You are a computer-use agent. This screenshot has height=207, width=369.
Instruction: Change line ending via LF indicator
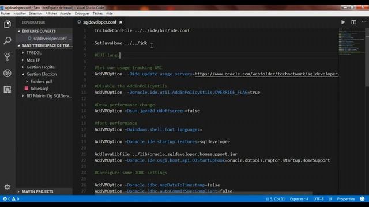tap(330, 199)
